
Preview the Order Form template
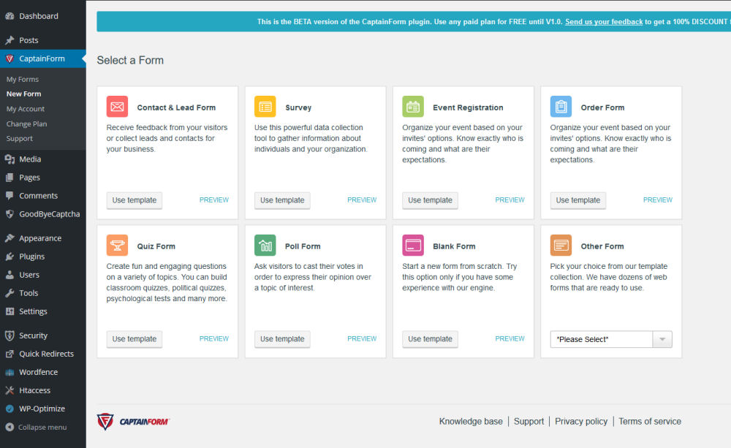point(658,200)
